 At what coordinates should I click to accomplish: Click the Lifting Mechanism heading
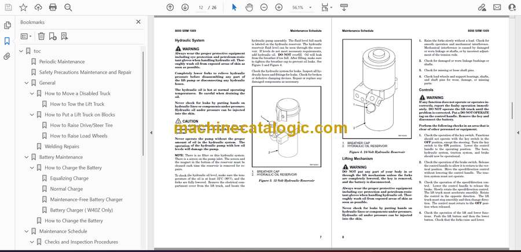[x=358, y=159]
